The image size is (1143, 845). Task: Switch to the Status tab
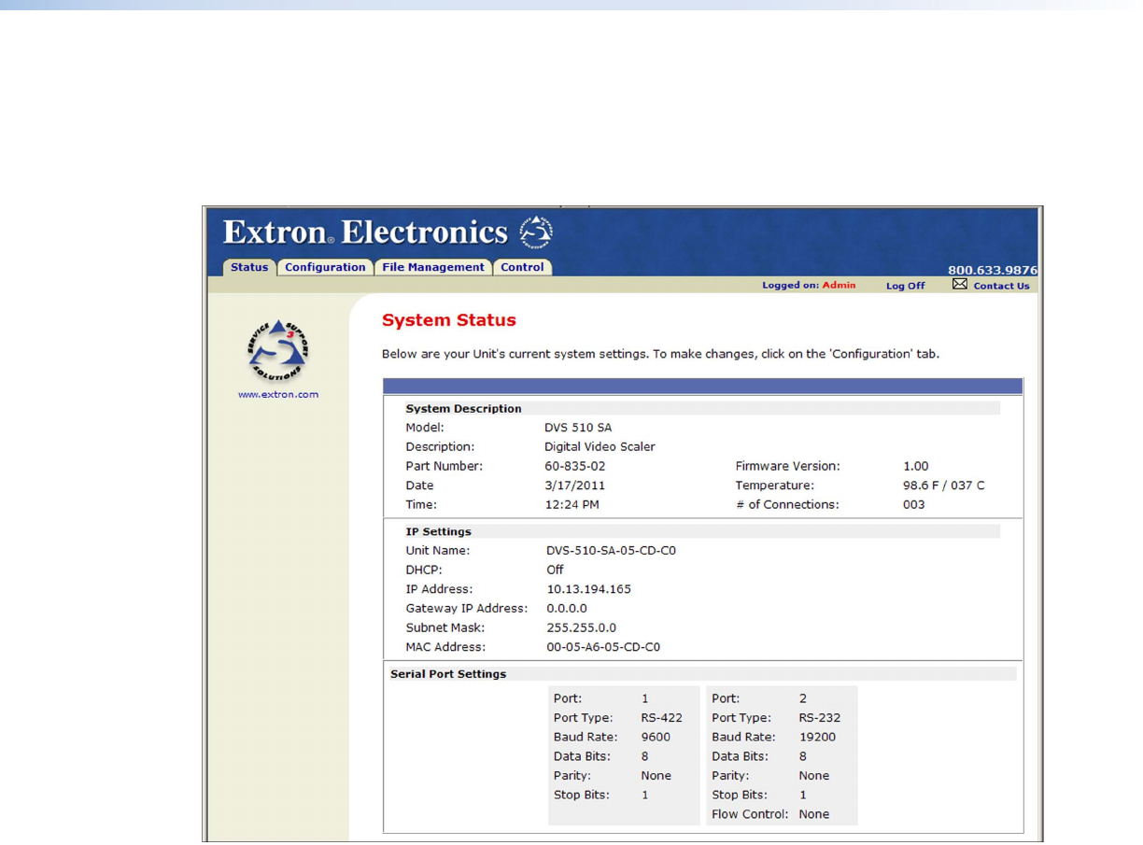click(249, 267)
